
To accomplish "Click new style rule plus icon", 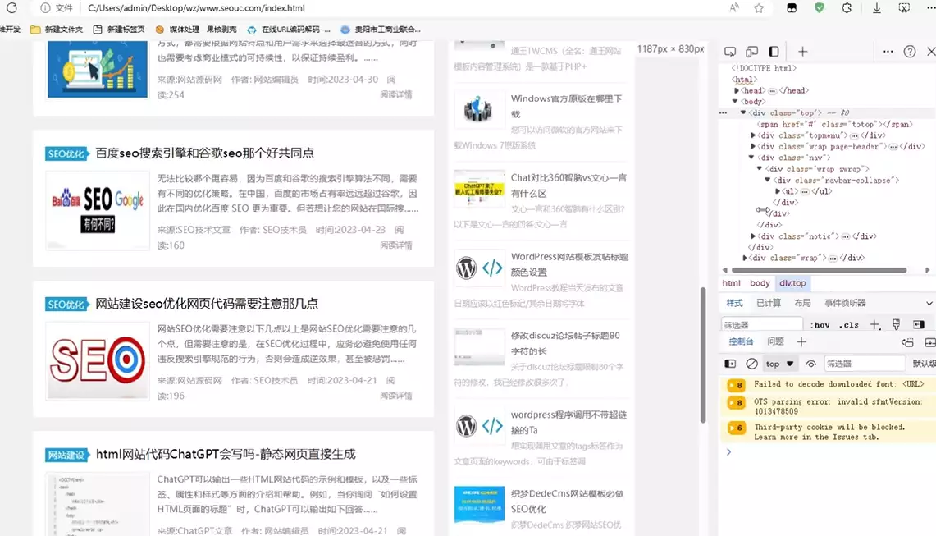I will 875,325.
